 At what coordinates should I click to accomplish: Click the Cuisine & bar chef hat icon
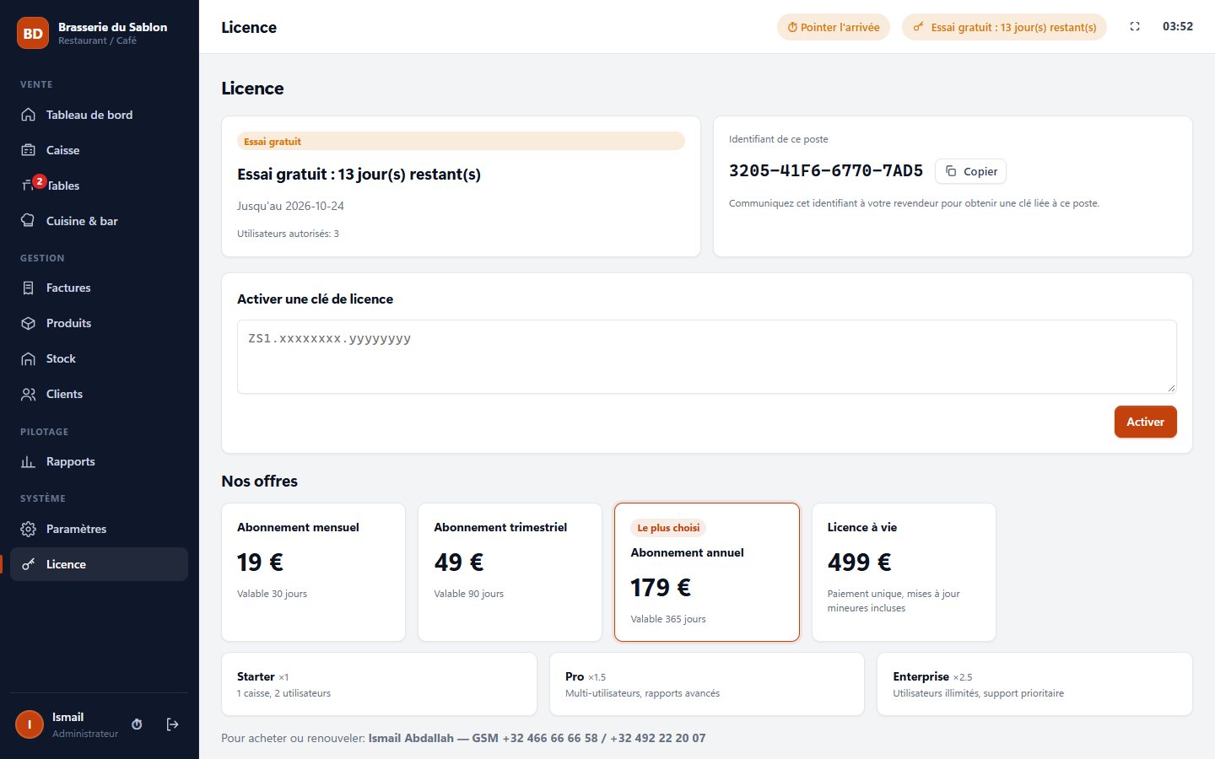coord(28,221)
